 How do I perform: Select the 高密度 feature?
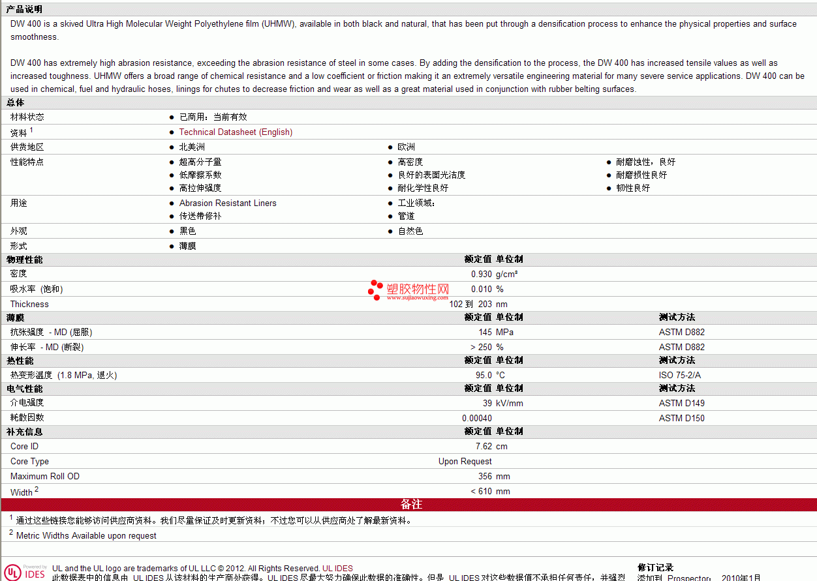tap(410, 162)
